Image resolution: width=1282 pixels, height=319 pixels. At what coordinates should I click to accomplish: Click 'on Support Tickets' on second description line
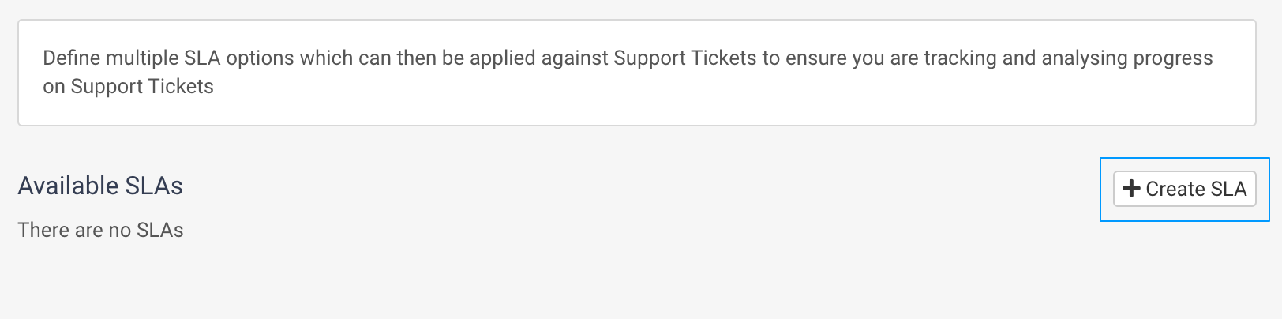tap(128, 87)
